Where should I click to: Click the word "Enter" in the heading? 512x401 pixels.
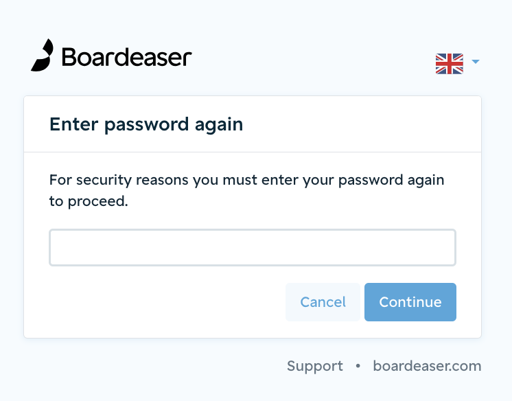pyautogui.click(x=74, y=124)
